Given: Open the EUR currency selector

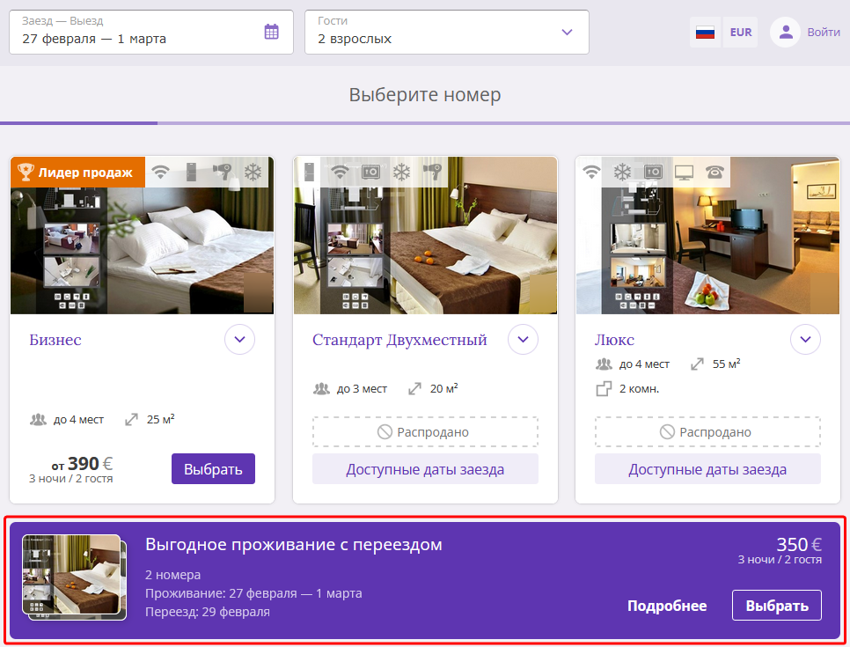Looking at the screenshot, I should [741, 32].
